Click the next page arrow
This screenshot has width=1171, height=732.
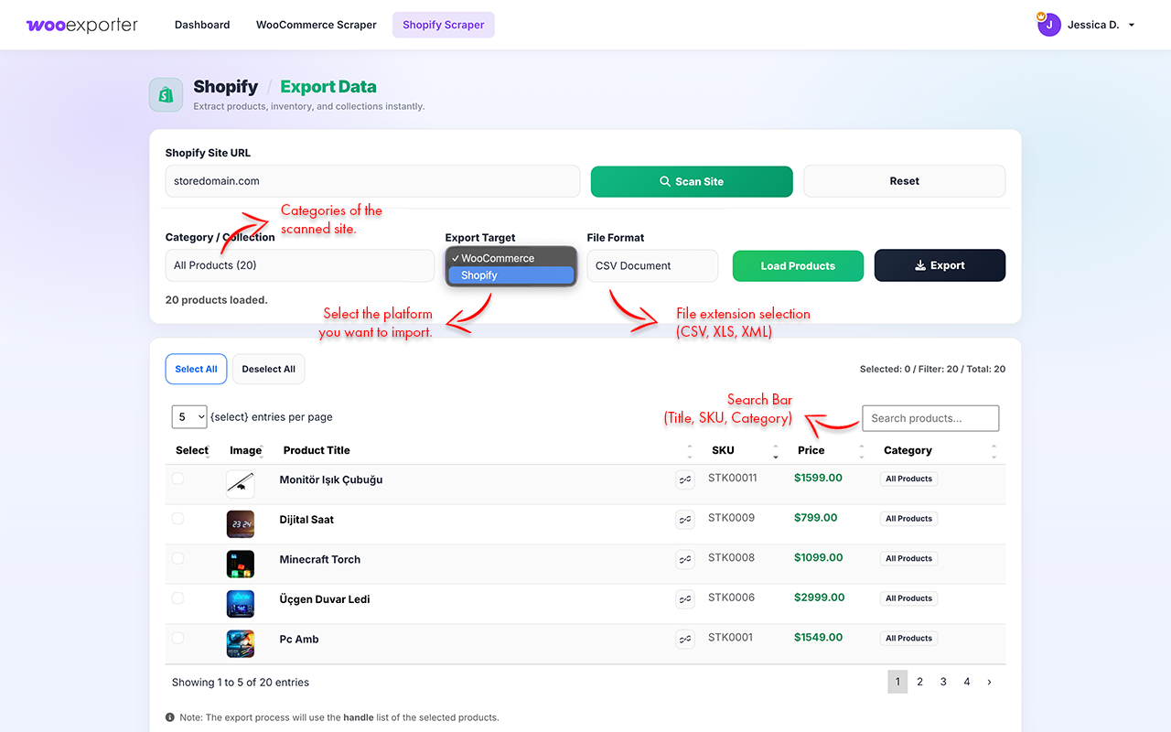point(989,682)
